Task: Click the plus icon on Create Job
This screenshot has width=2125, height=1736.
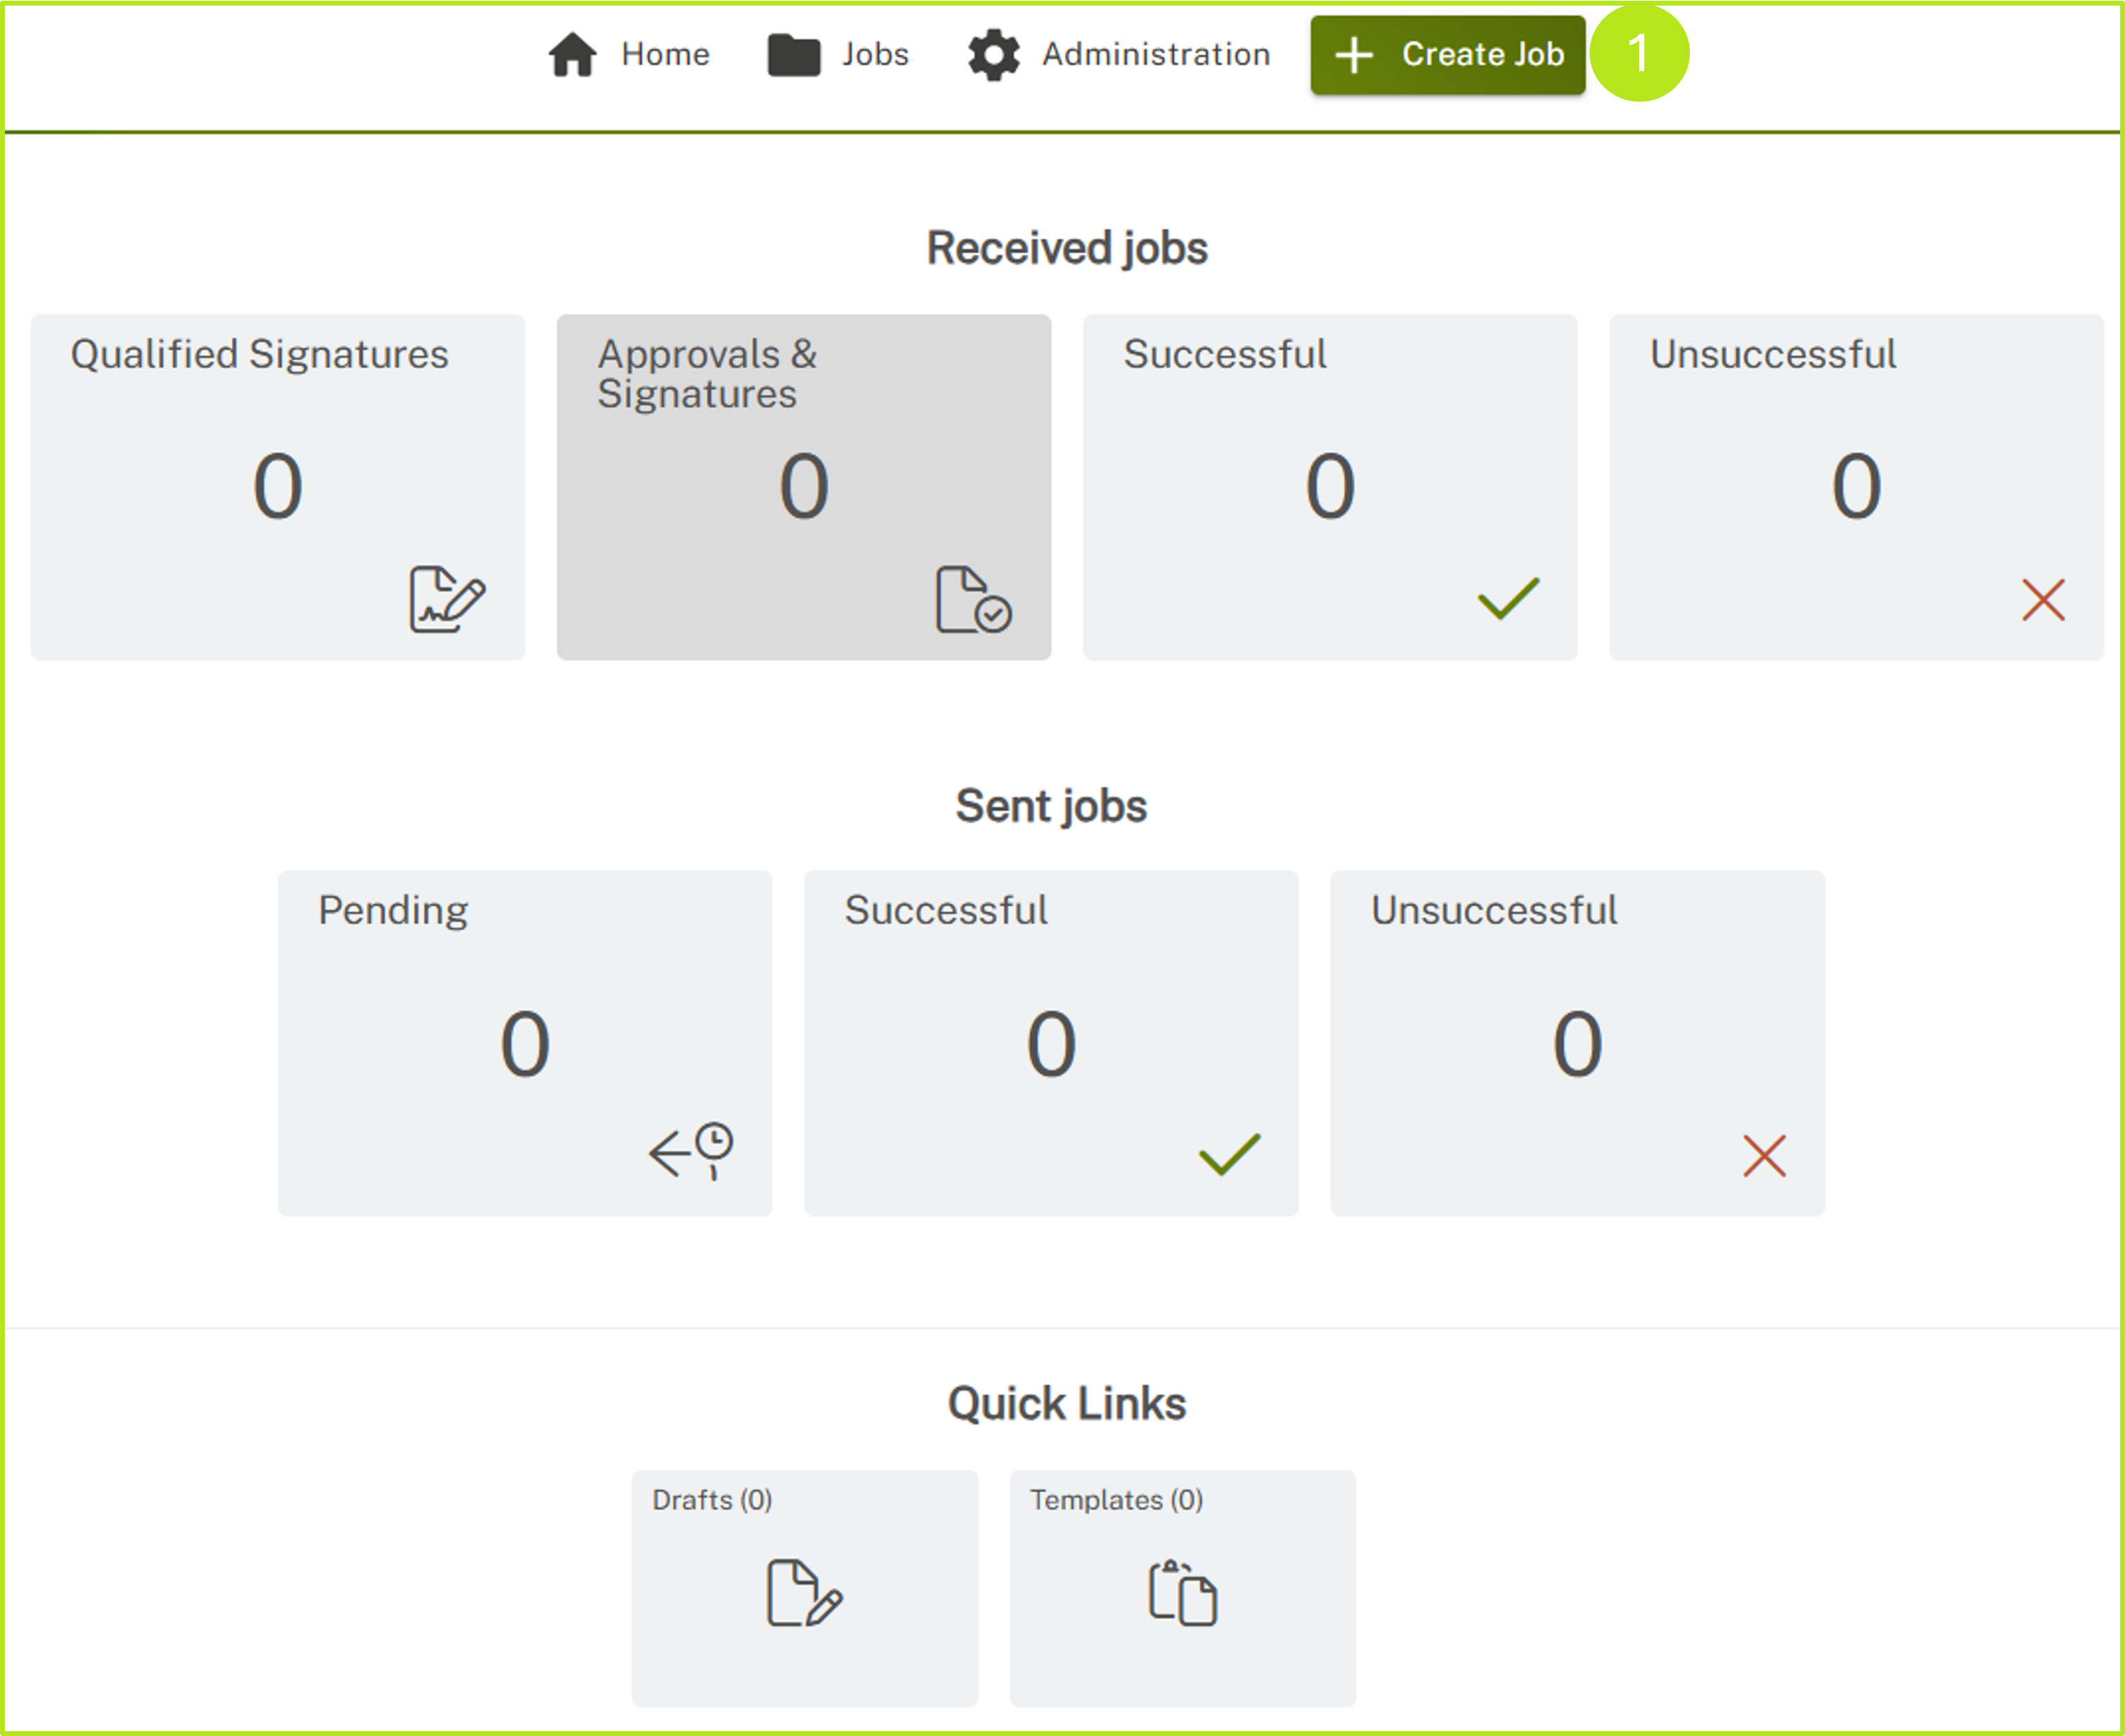Action: pos(1354,55)
